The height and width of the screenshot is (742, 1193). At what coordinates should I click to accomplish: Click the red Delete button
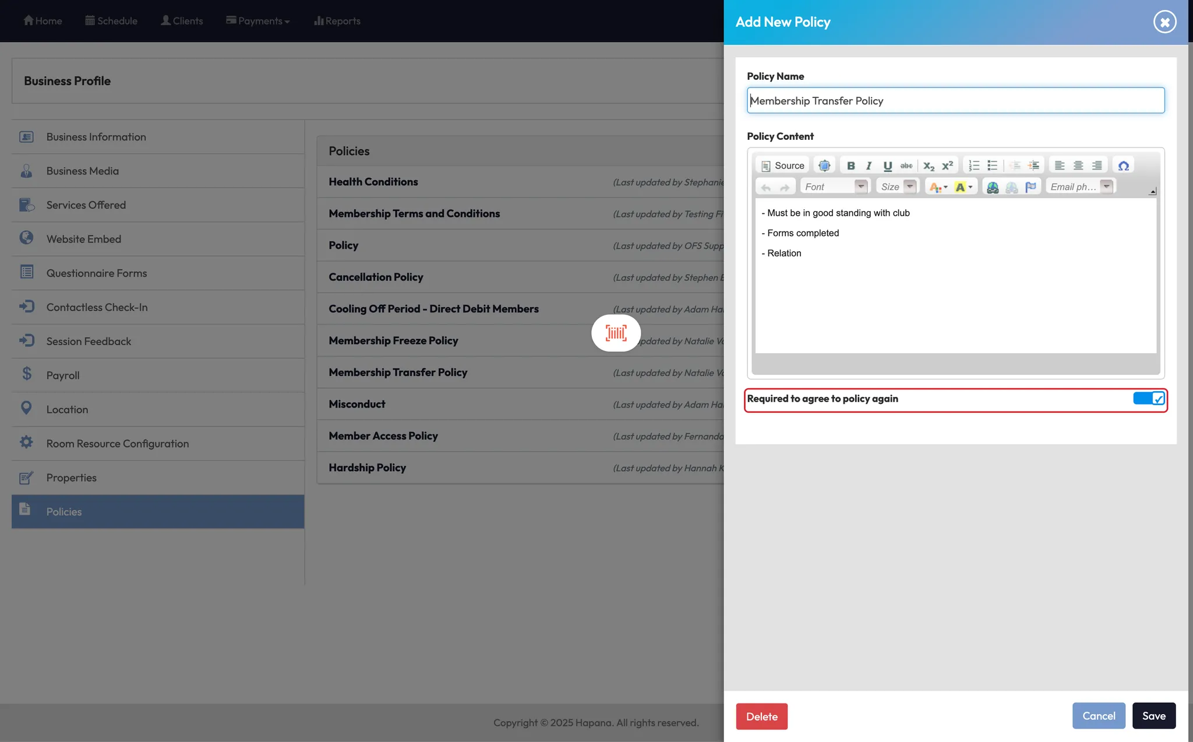[x=761, y=716]
